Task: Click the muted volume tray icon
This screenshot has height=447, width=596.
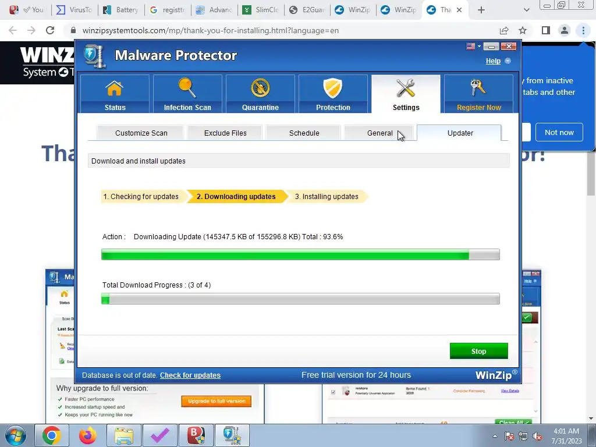Action: point(537,437)
